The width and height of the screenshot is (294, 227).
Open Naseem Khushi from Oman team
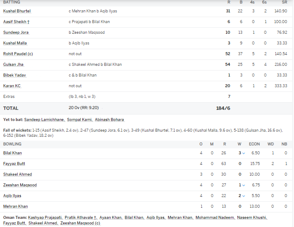252,218
